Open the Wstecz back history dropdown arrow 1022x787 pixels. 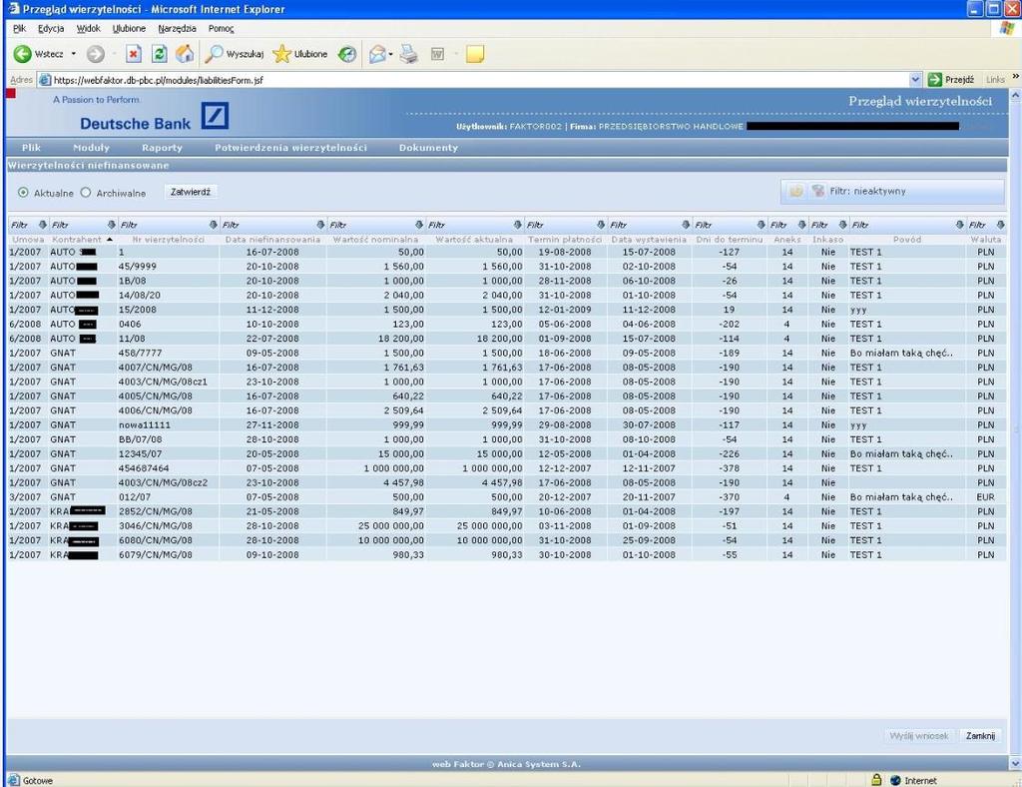(74, 54)
